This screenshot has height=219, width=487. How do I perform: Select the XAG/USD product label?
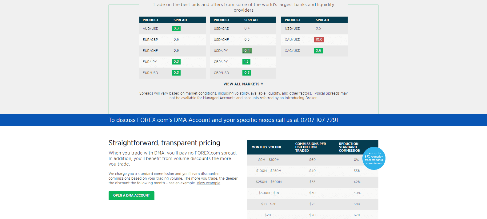(x=293, y=51)
